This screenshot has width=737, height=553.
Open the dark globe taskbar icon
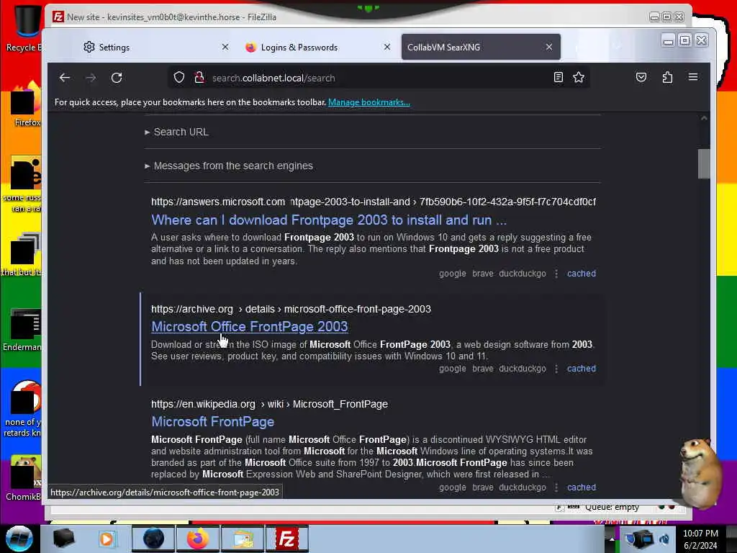[153, 539]
